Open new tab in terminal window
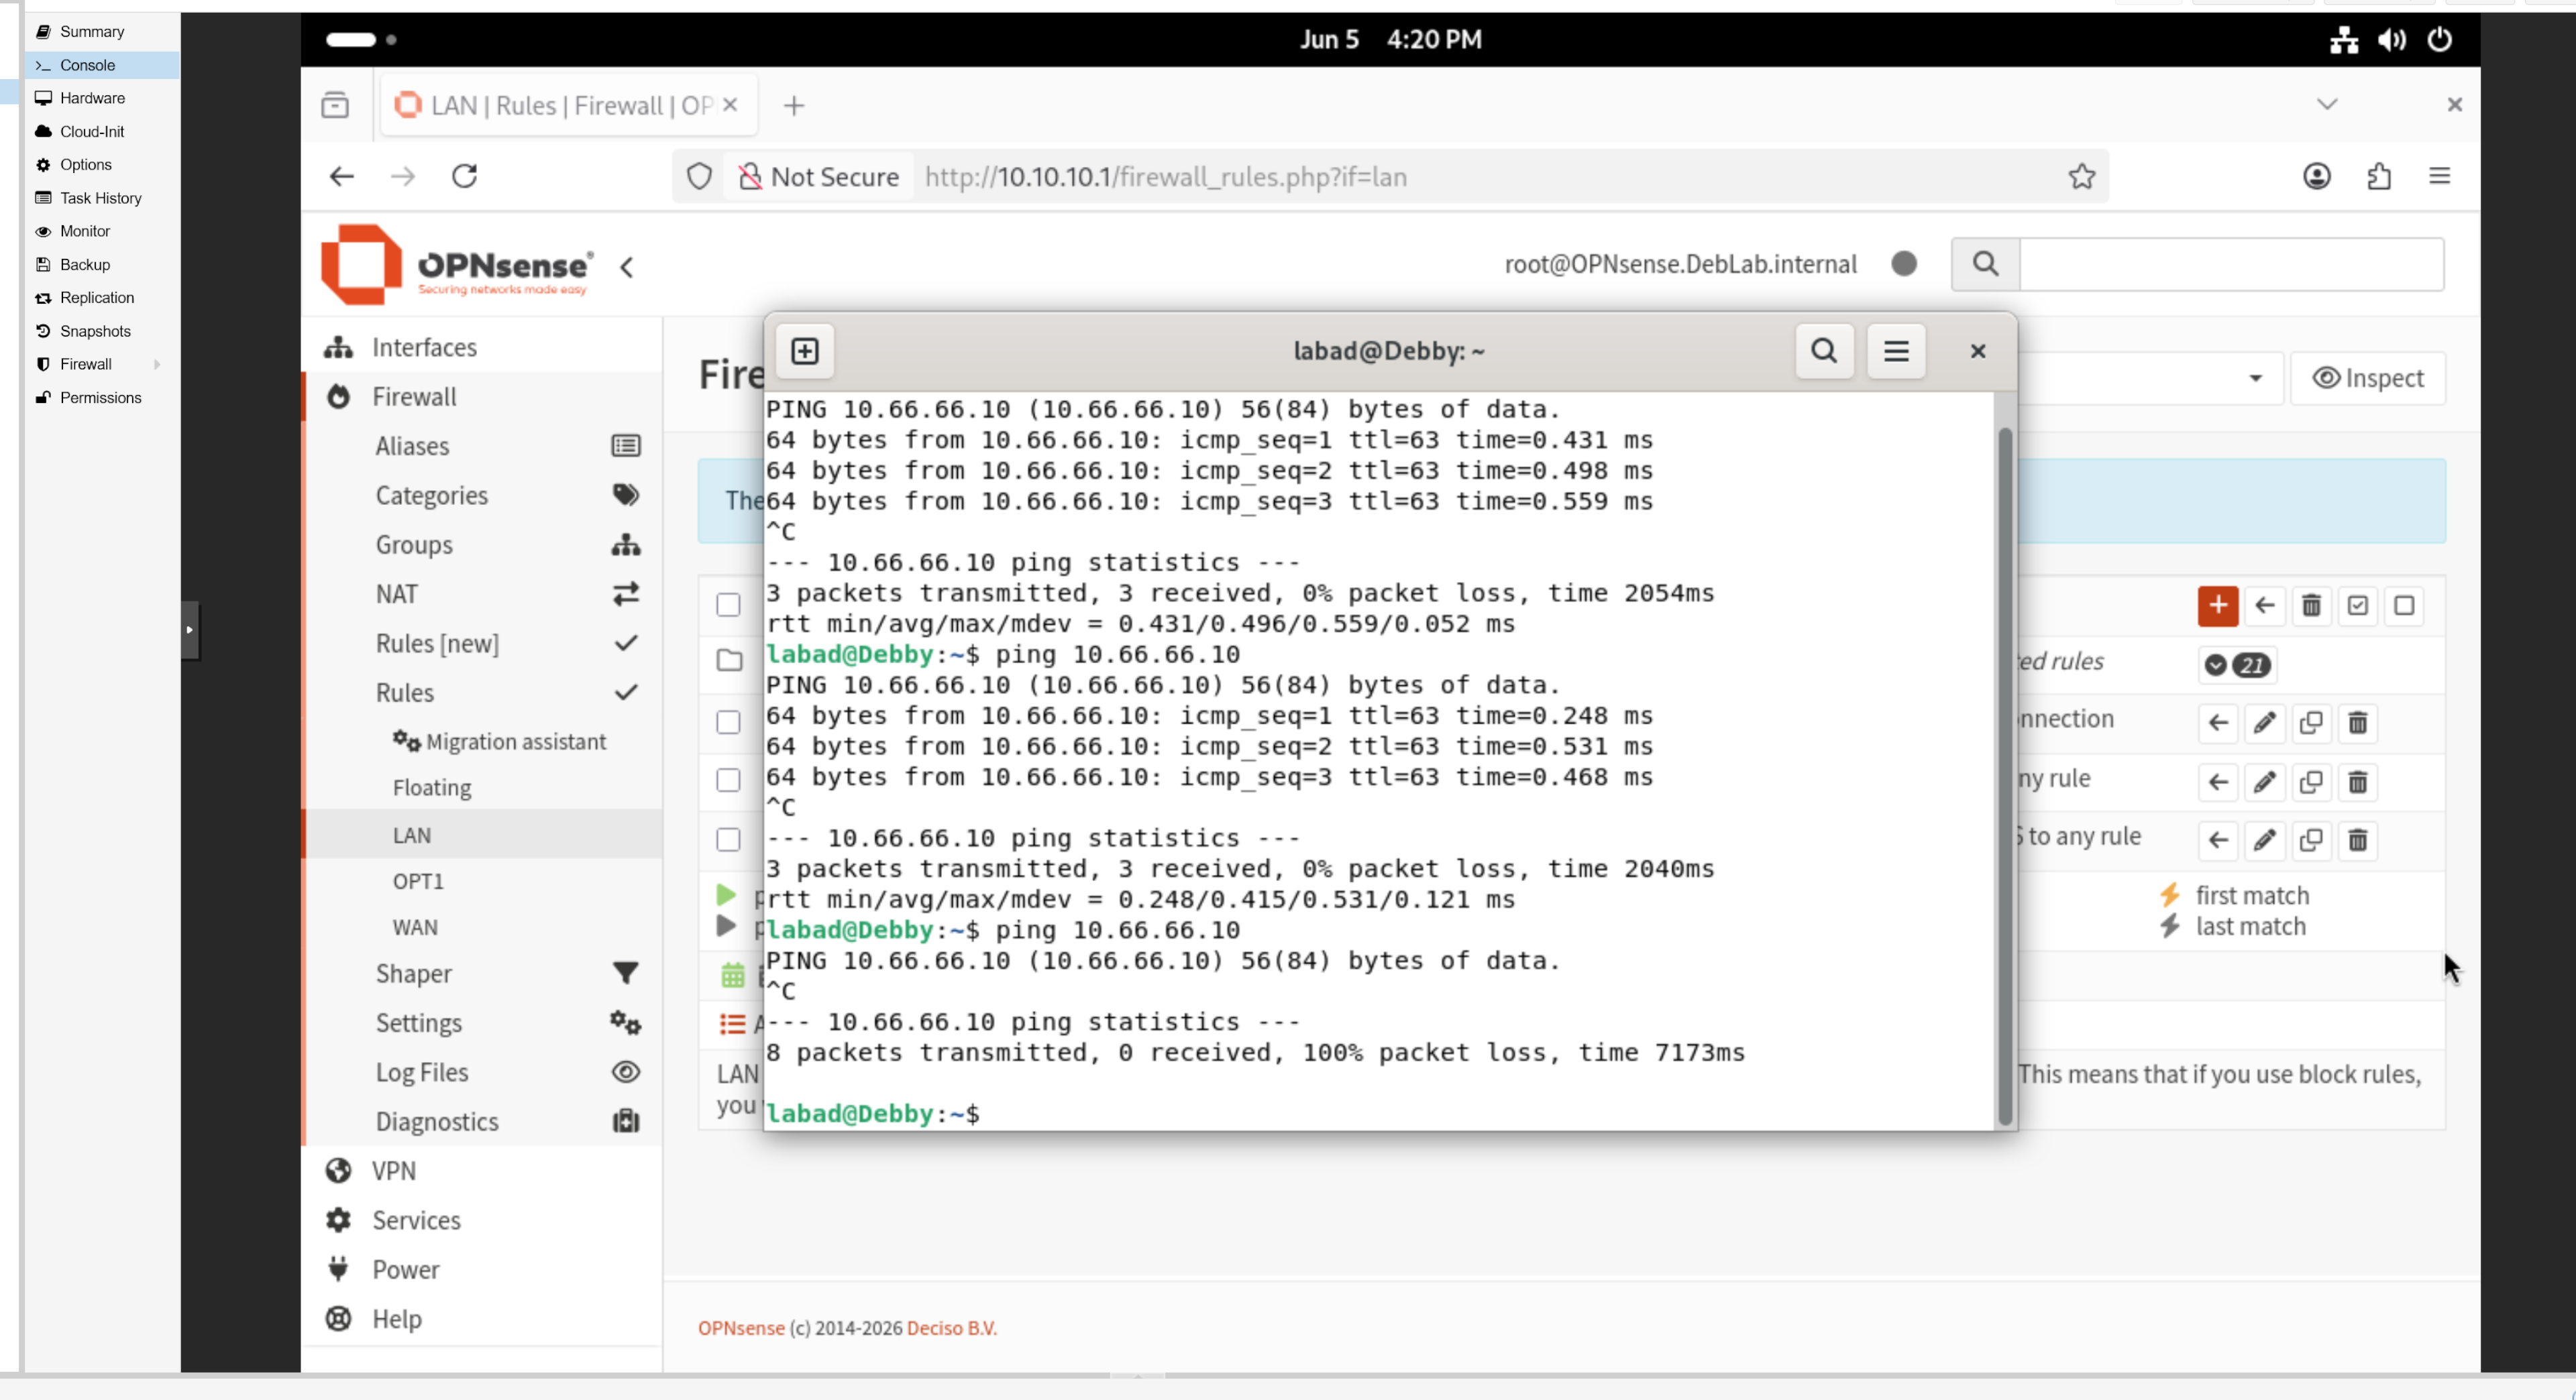The width and height of the screenshot is (2576, 1400). tap(805, 351)
